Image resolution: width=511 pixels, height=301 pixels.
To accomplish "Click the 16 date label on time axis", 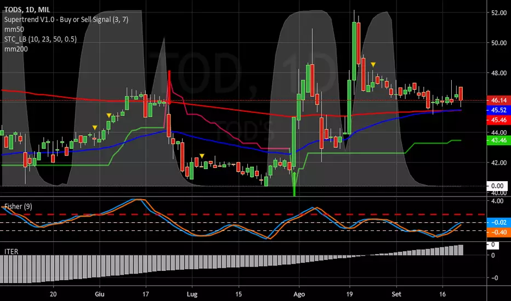I will [442, 294].
